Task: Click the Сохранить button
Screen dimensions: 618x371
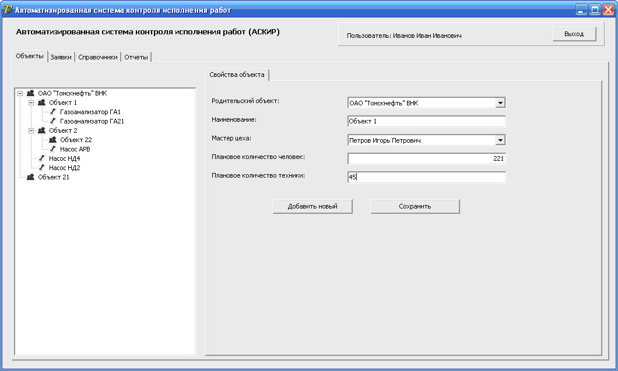Action: click(415, 207)
